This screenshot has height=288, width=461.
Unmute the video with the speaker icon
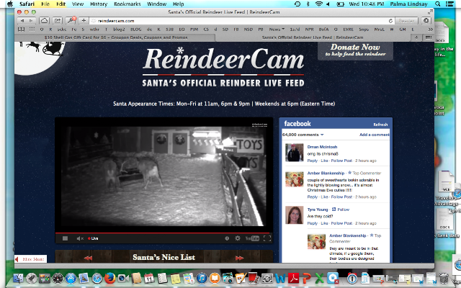tap(80, 238)
